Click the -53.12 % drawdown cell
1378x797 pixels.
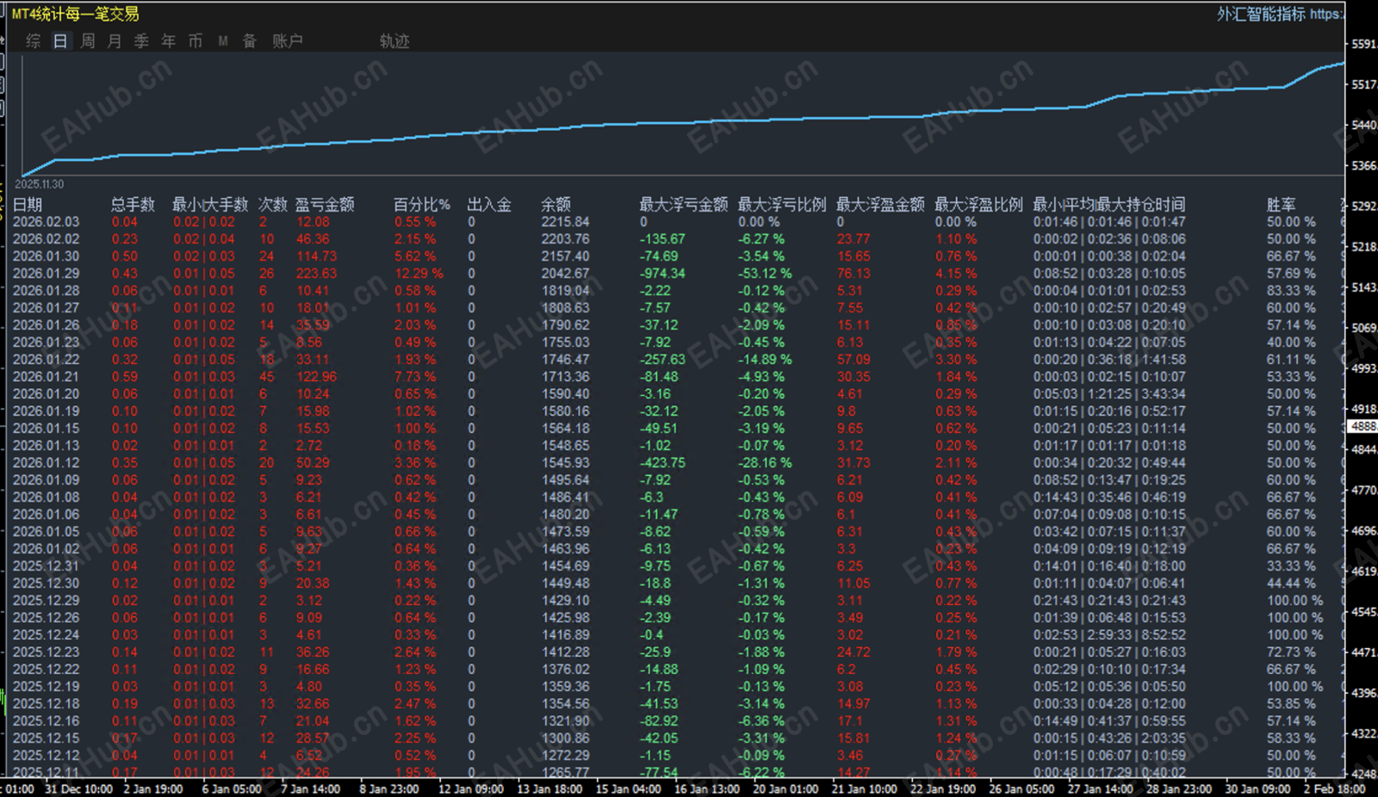(x=765, y=273)
